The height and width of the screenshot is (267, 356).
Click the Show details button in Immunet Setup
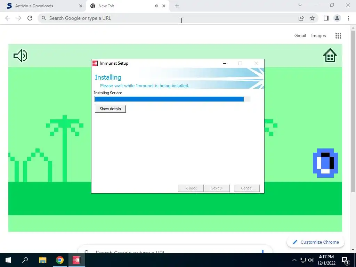click(x=110, y=109)
